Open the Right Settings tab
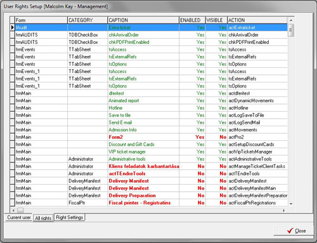 click(x=70, y=218)
